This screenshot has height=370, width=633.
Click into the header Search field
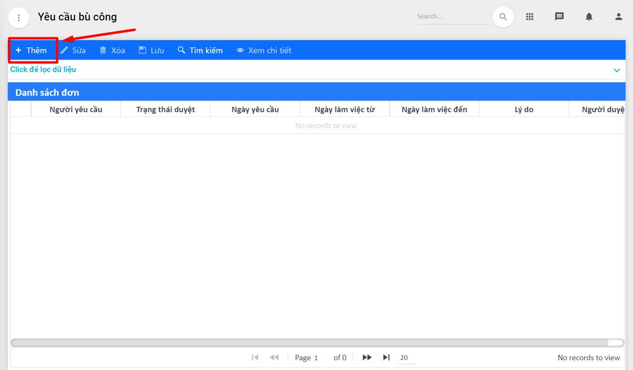[454, 16]
